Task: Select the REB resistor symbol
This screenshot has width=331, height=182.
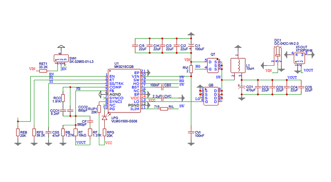Action: [x=18, y=132]
